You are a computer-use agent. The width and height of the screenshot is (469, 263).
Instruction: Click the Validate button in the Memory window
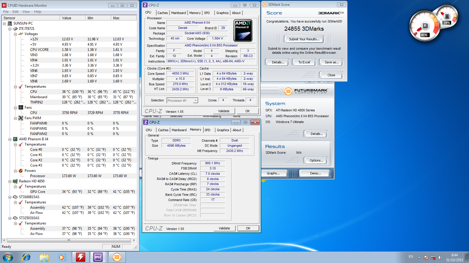click(224, 228)
